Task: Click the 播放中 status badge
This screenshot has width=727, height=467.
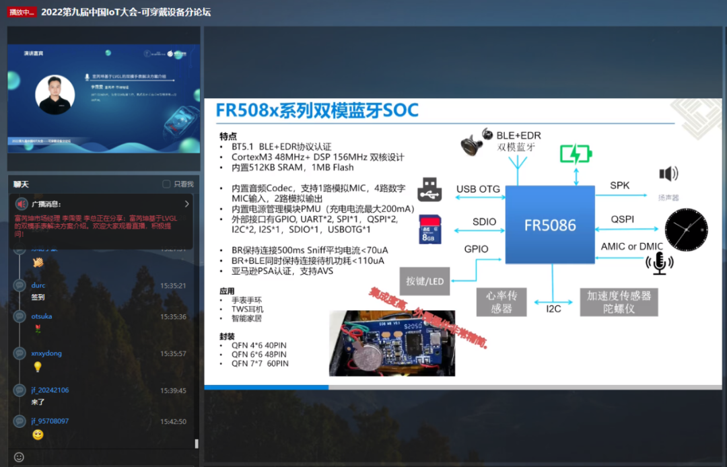Action: [x=22, y=12]
